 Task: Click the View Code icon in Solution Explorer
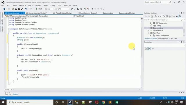click(174, 16)
